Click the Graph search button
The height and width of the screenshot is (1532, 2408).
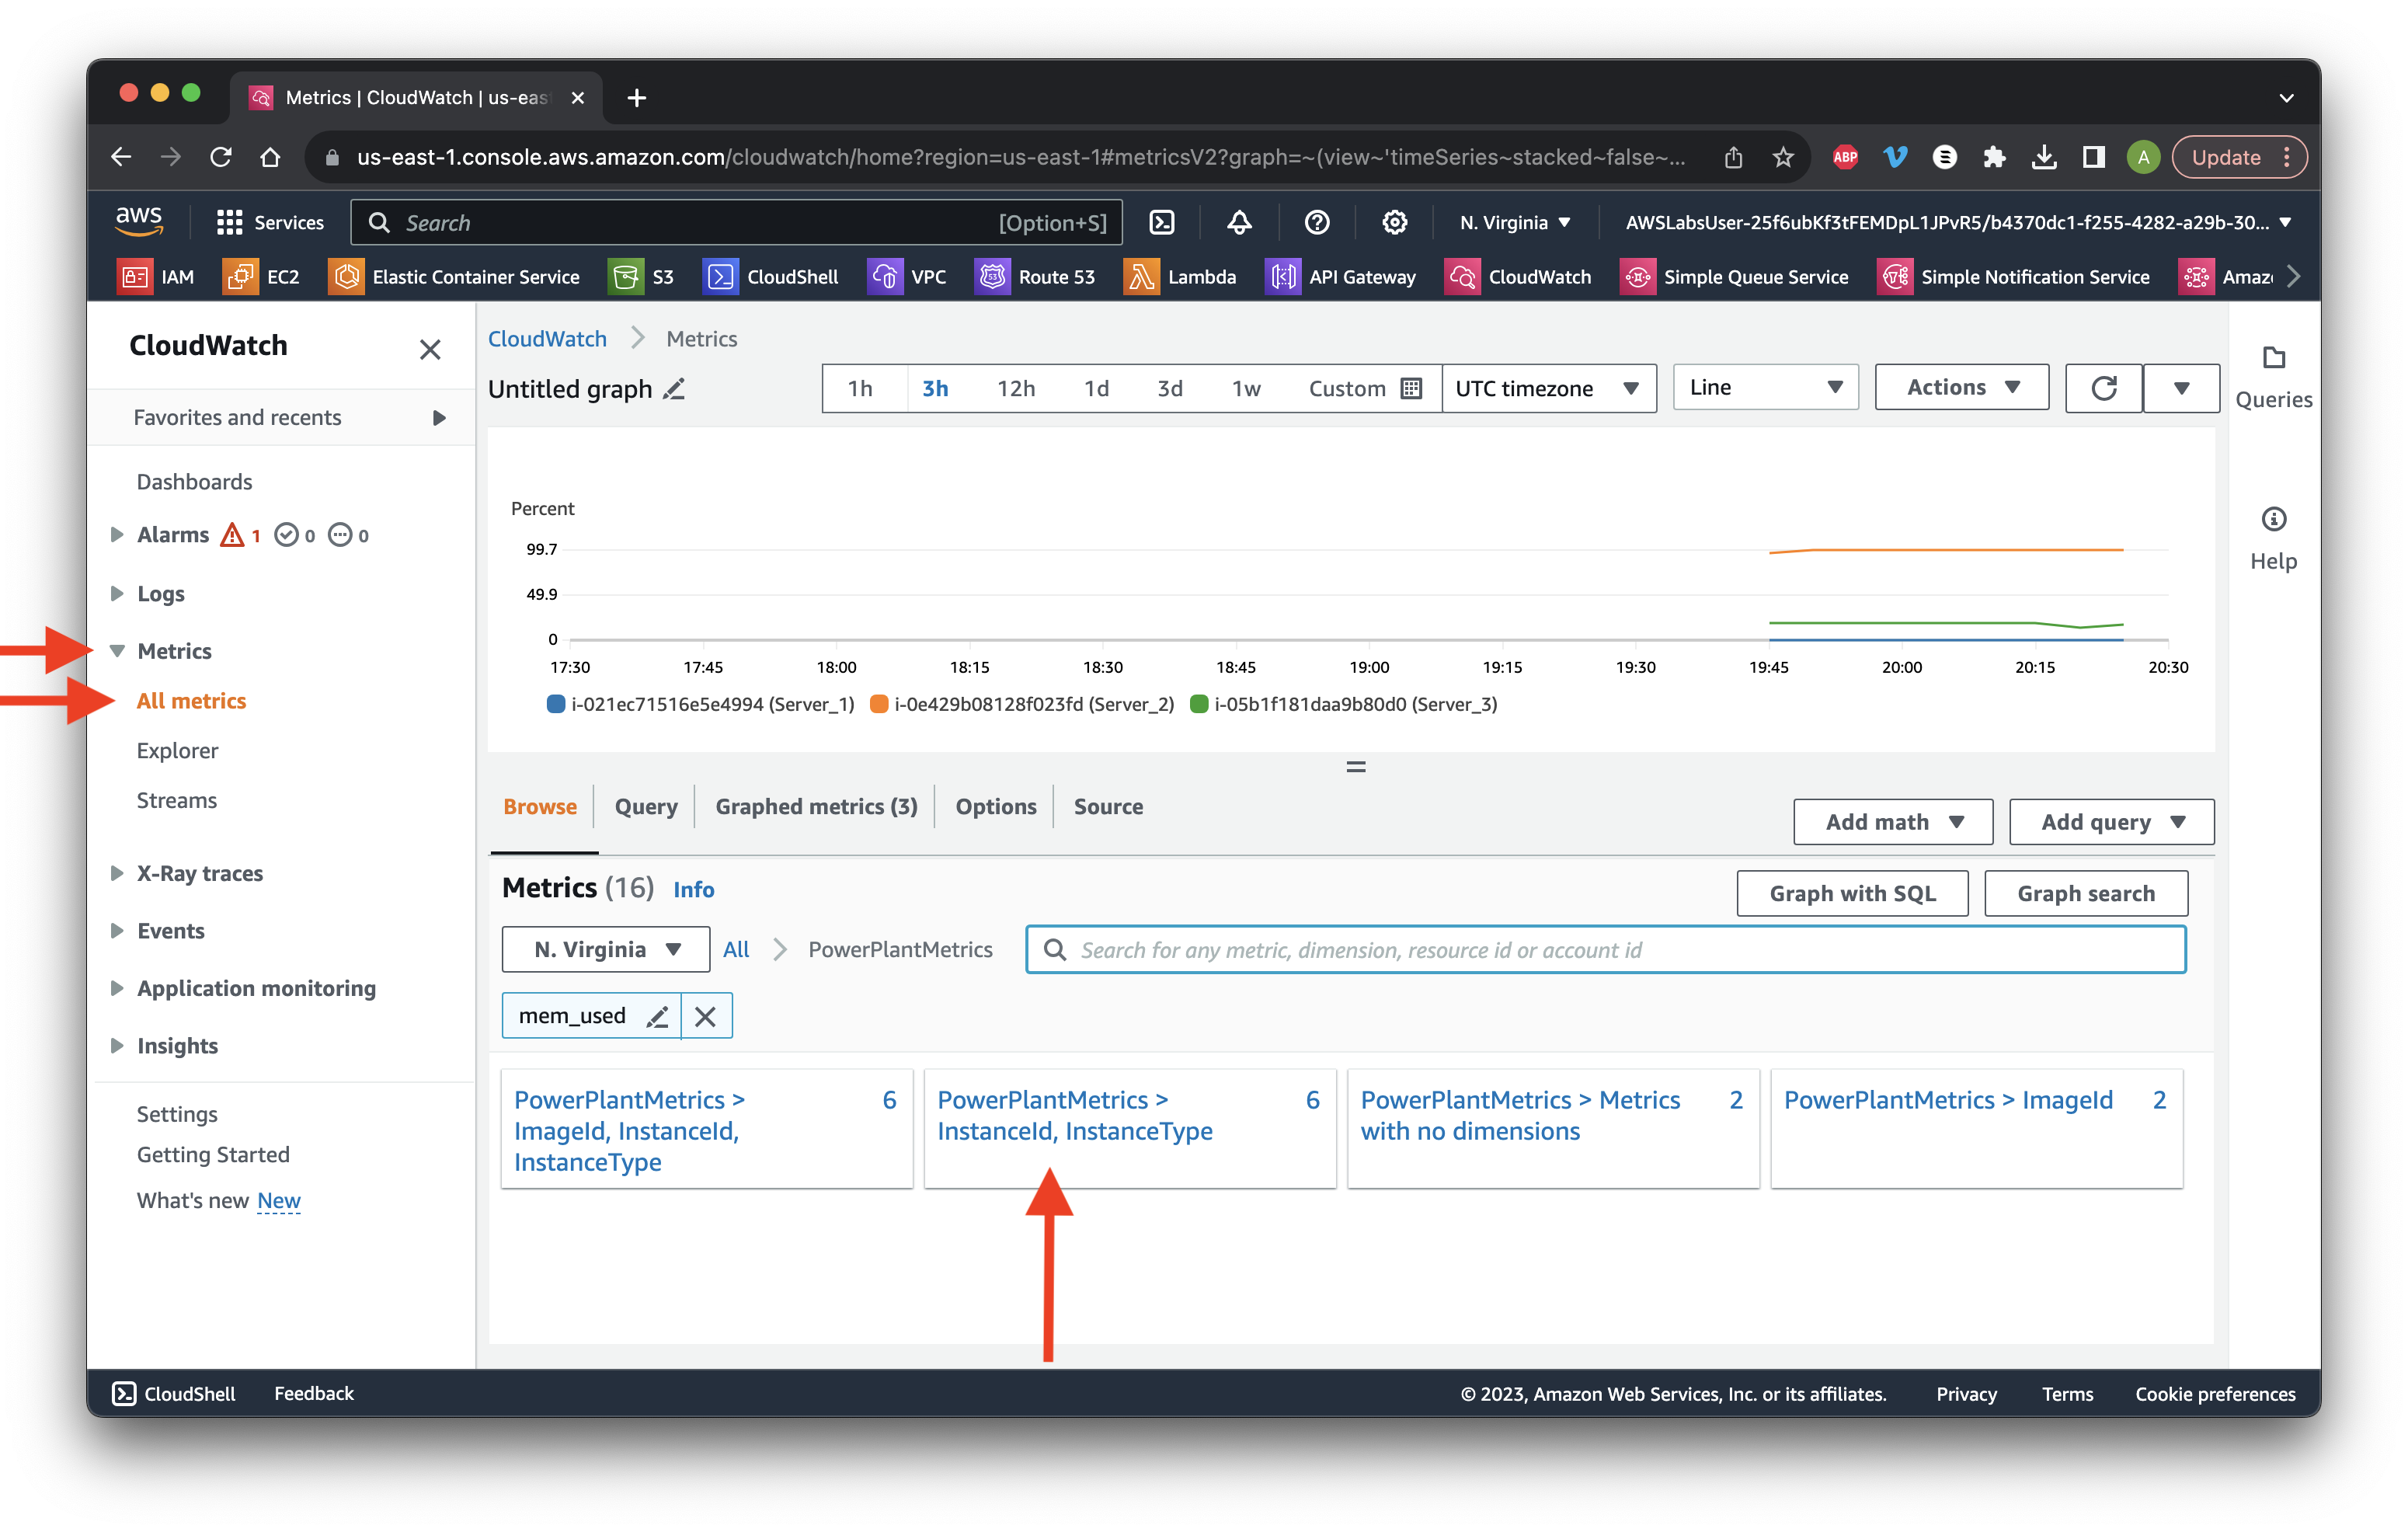pos(2085,893)
